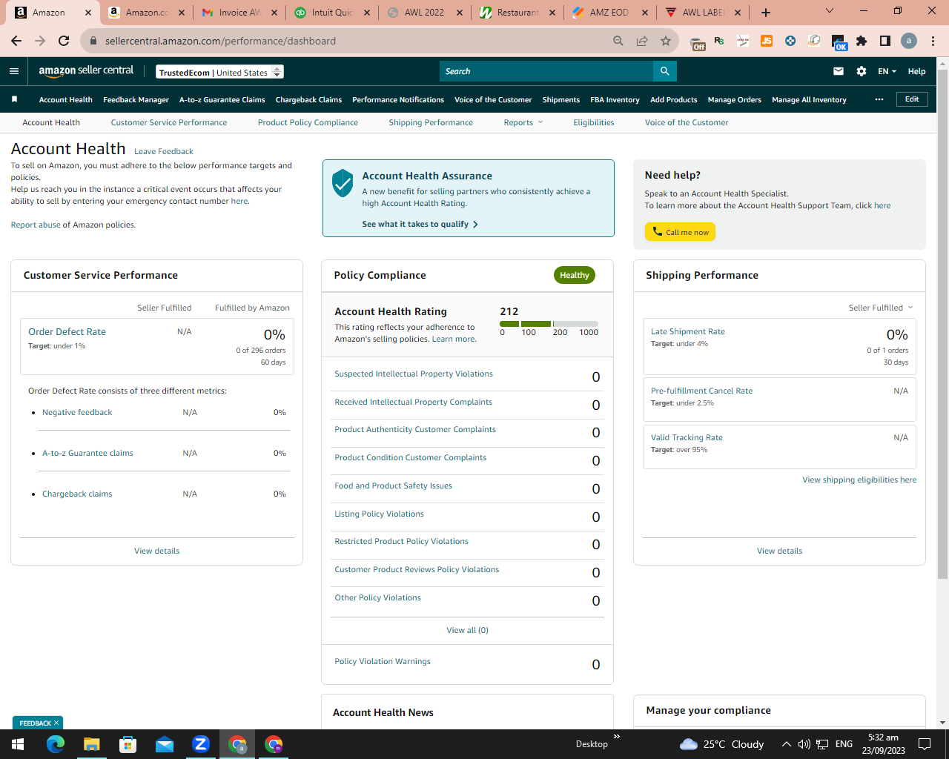Image resolution: width=949 pixels, height=759 pixels.
Task: Reload the current page
Action: 64,41
